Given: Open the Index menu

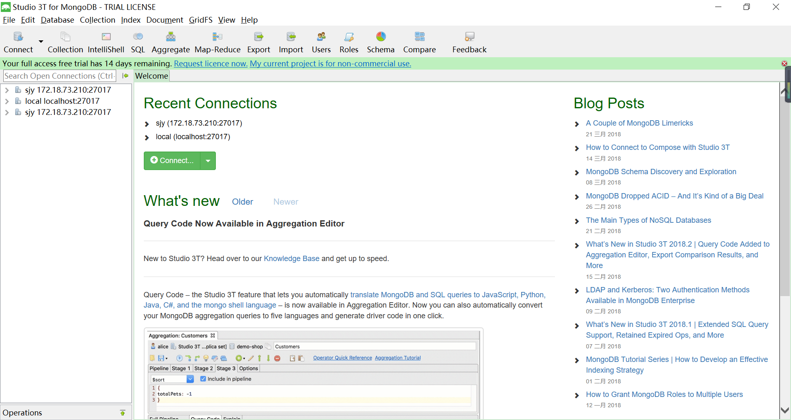Looking at the screenshot, I should [131, 20].
